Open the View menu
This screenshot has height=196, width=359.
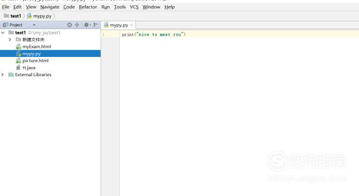click(x=31, y=7)
